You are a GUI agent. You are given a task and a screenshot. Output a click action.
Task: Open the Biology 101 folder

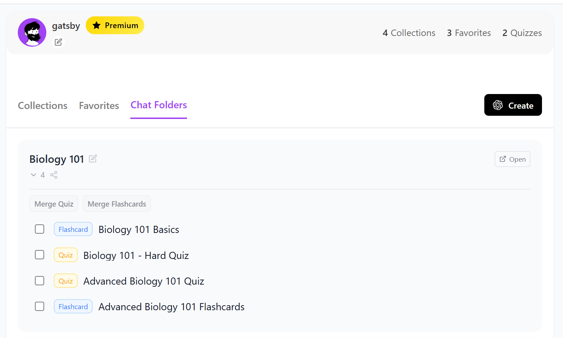(512, 159)
